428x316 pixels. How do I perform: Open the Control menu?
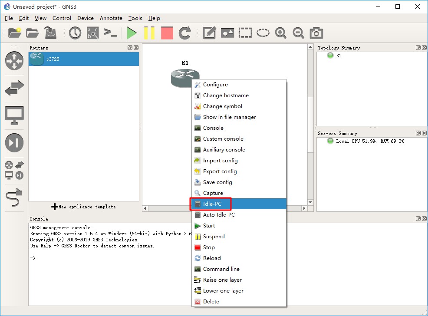62,18
